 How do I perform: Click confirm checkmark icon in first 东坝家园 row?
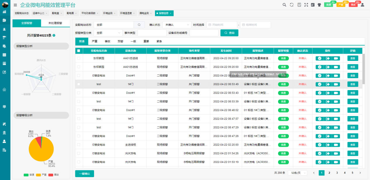click(319, 58)
